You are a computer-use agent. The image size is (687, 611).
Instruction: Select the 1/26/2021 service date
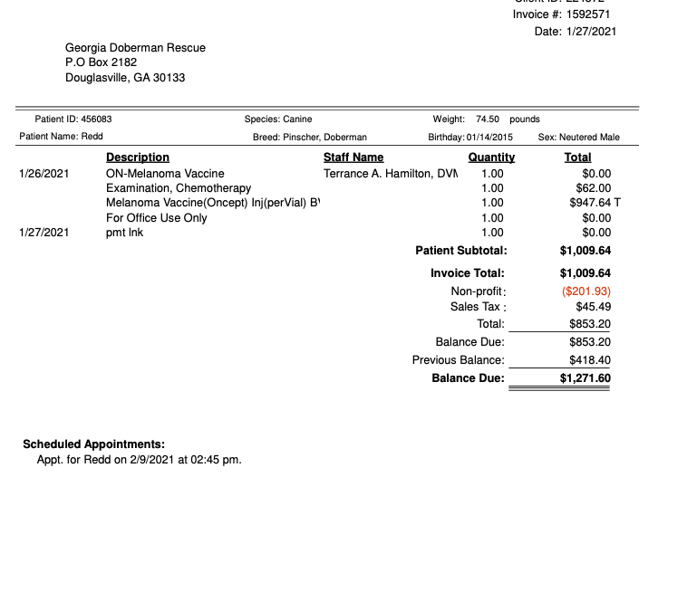(44, 174)
